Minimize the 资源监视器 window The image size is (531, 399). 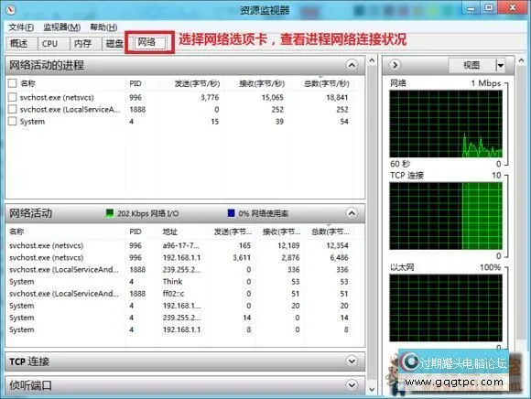(x=471, y=7)
